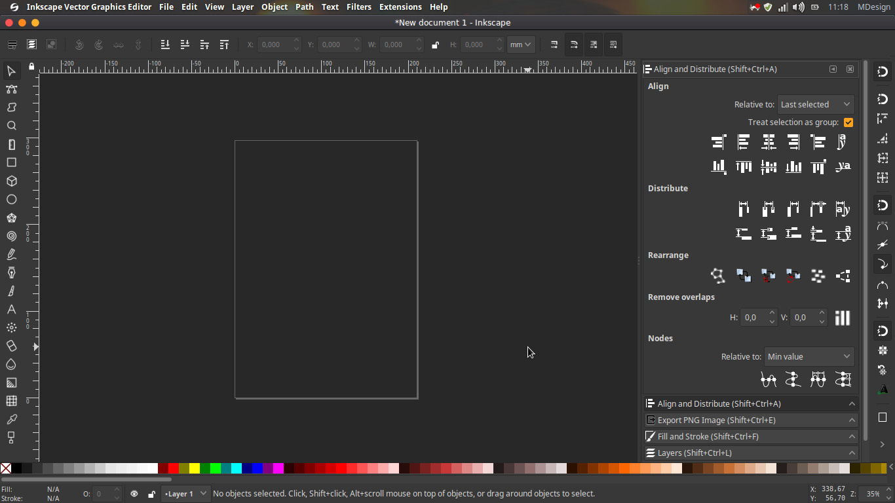Open Nodes Relative to Min value dropdown
The image size is (895, 503).
click(809, 356)
